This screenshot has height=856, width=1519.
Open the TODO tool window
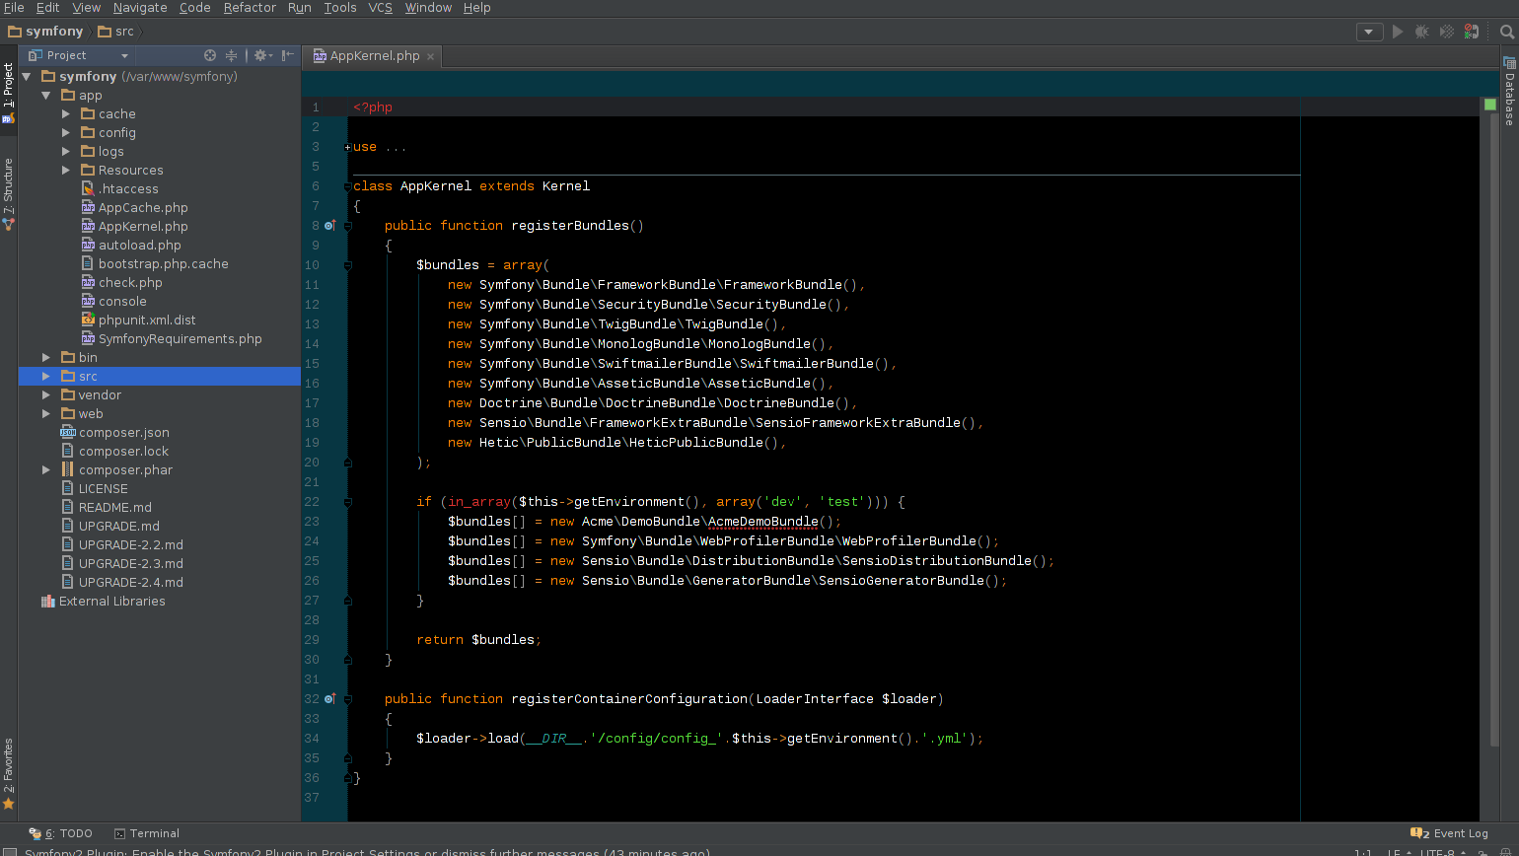[x=60, y=833]
